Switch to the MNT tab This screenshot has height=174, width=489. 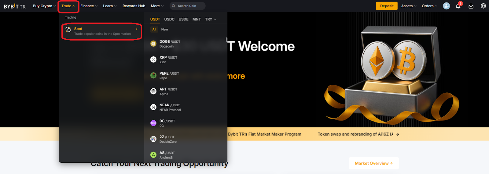coord(197,19)
